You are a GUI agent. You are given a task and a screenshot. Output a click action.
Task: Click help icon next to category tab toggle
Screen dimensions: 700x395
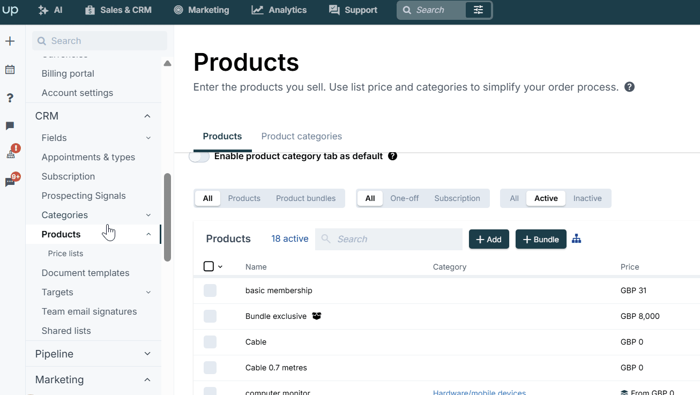(392, 156)
